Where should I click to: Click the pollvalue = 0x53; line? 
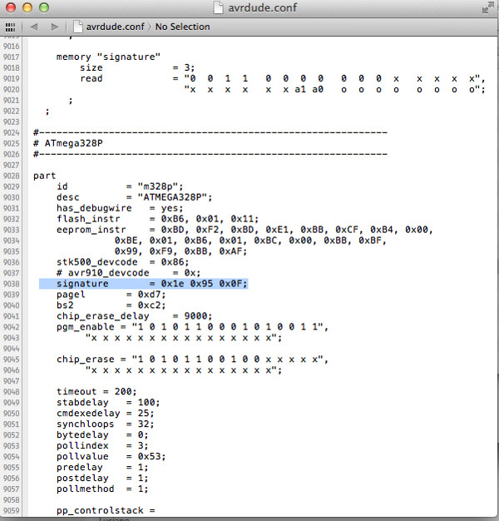[111, 457]
